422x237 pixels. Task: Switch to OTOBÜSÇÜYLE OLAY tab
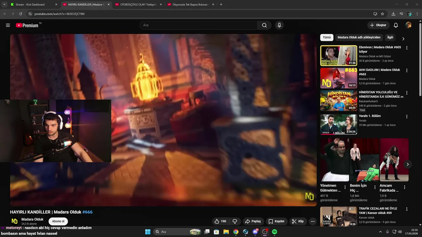point(138,5)
